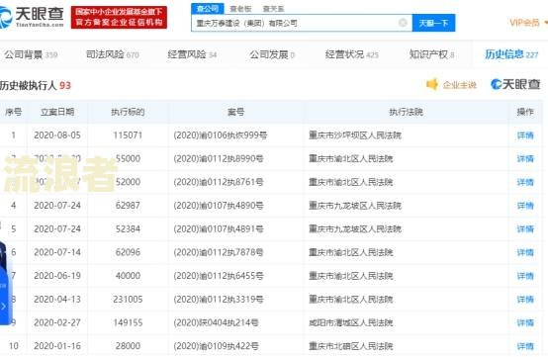
Task: Click date 2020-01-16 in row 10
Action: click(x=57, y=346)
